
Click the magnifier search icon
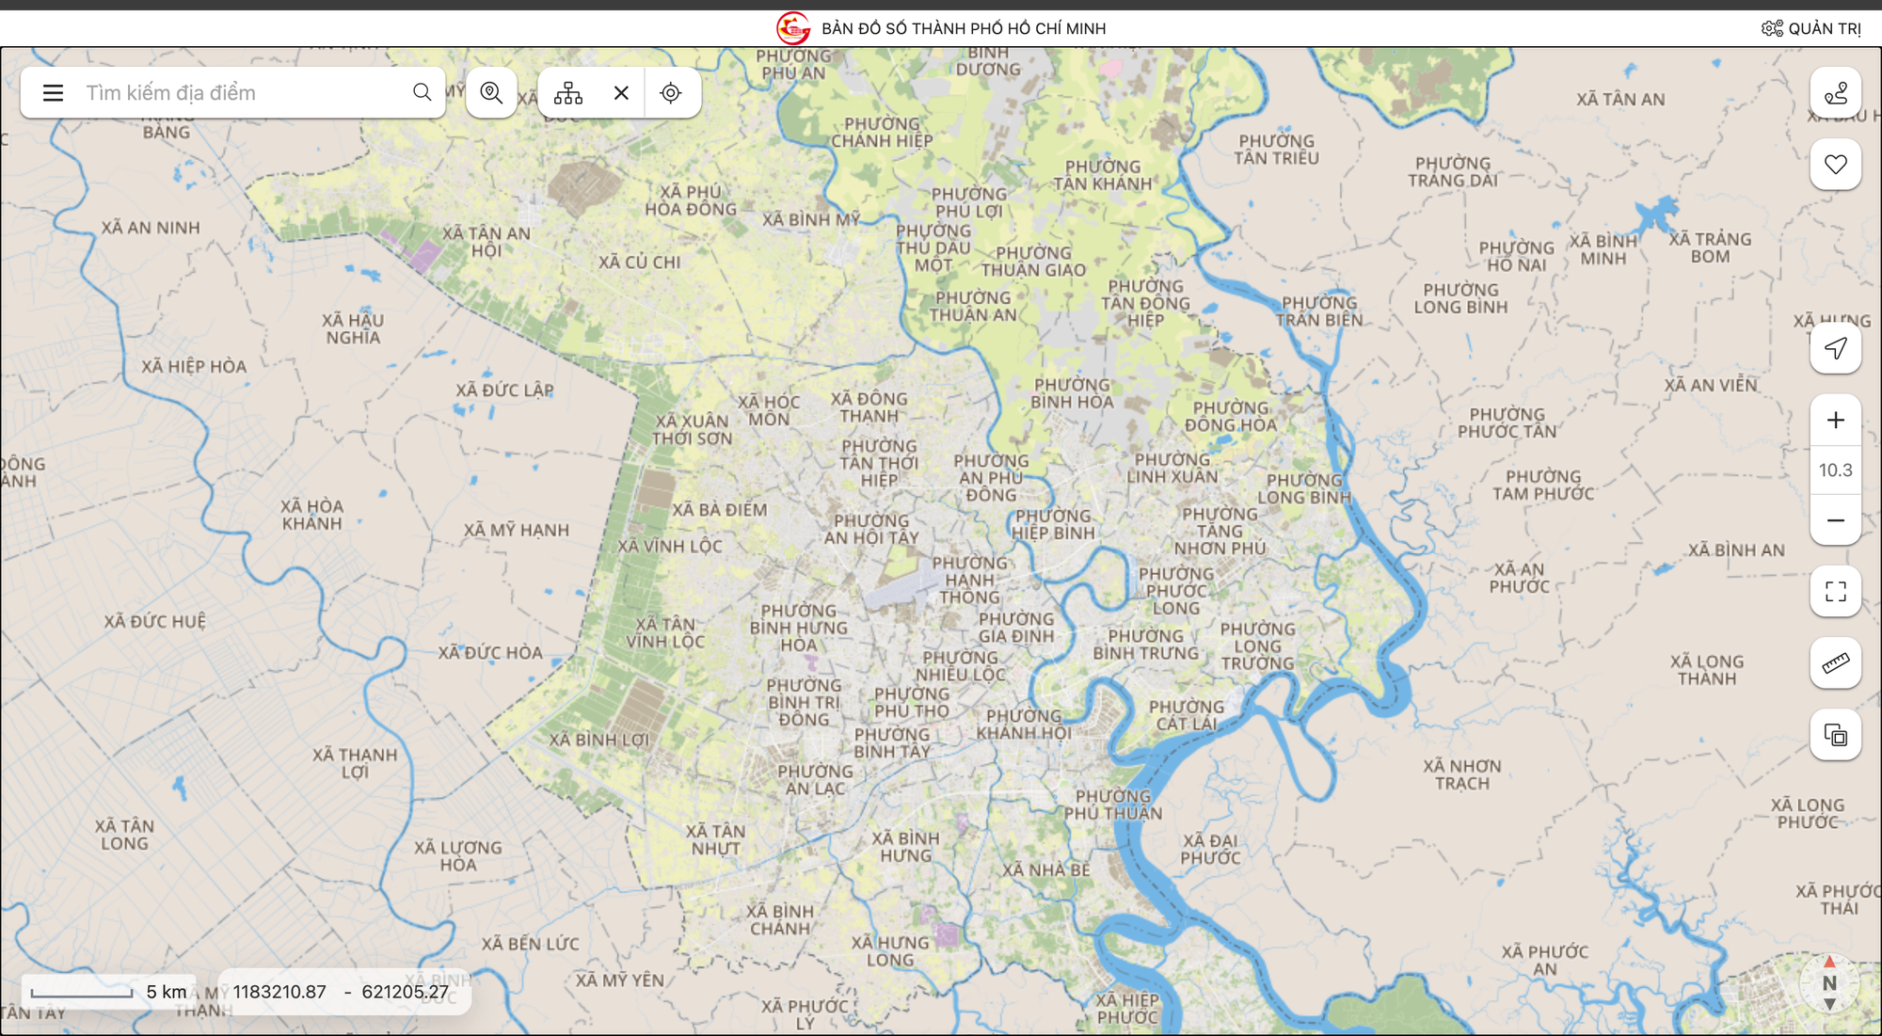[422, 92]
